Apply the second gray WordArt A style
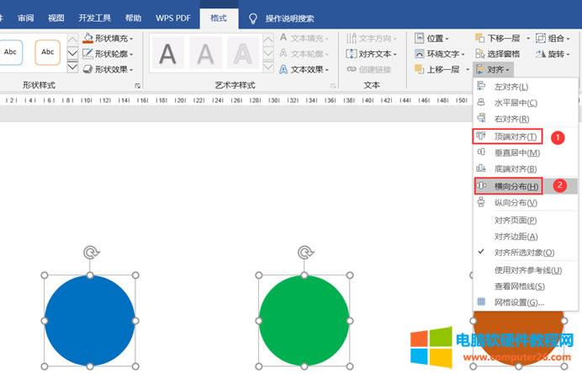This screenshot has height=374, width=582. [205, 53]
